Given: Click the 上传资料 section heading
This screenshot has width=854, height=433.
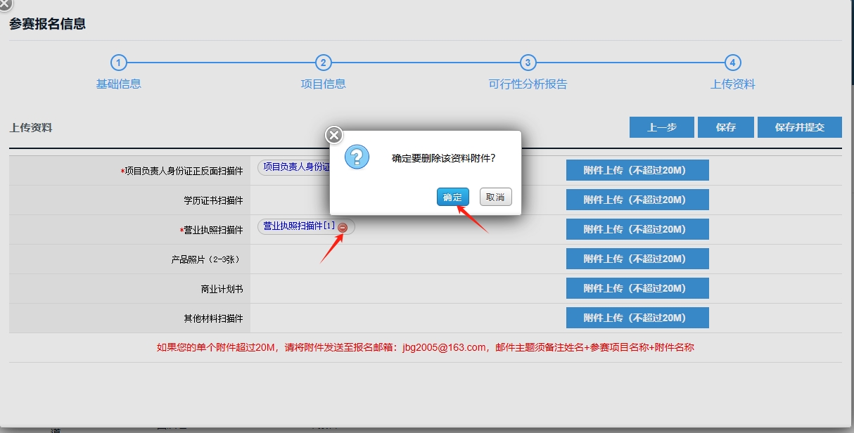Looking at the screenshot, I should tap(31, 128).
